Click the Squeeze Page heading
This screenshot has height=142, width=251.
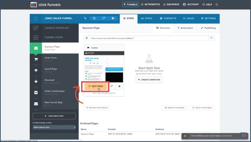pyautogui.click(x=91, y=28)
